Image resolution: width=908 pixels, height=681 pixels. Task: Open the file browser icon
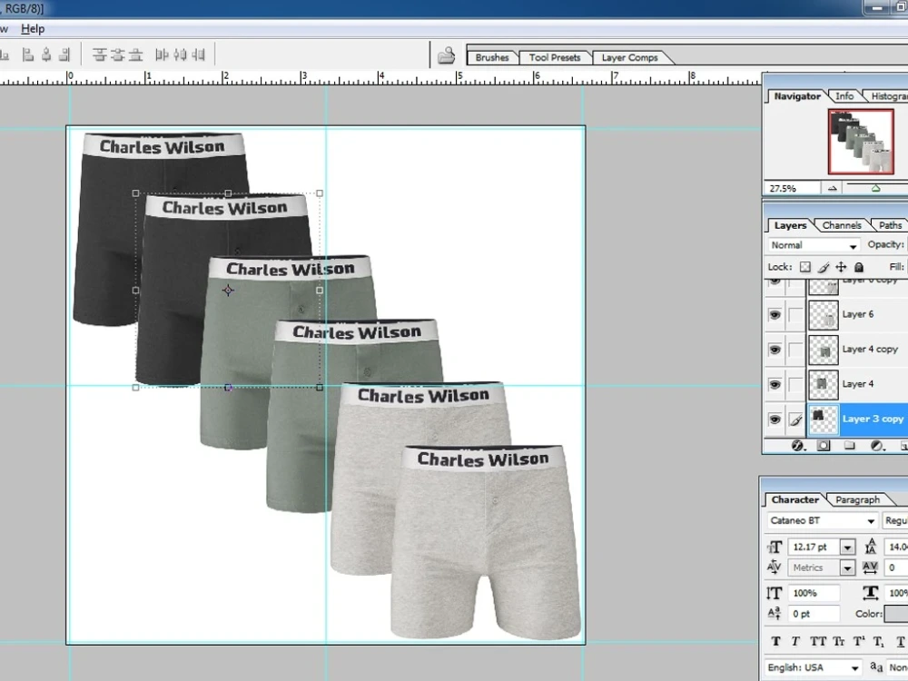[446, 55]
